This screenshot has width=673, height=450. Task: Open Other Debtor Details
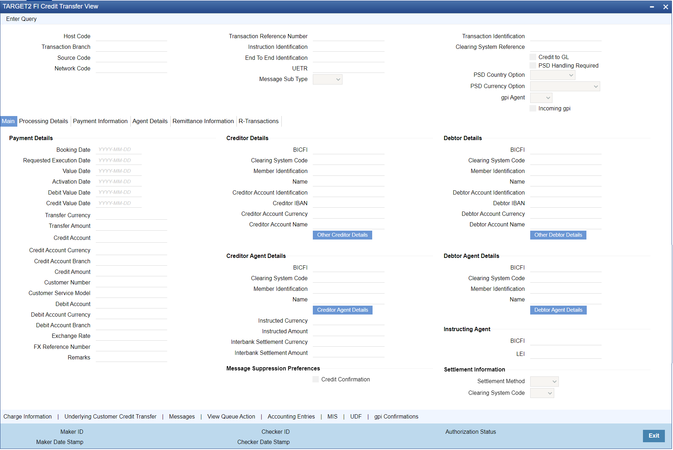pyautogui.click(x=558, y=235)
